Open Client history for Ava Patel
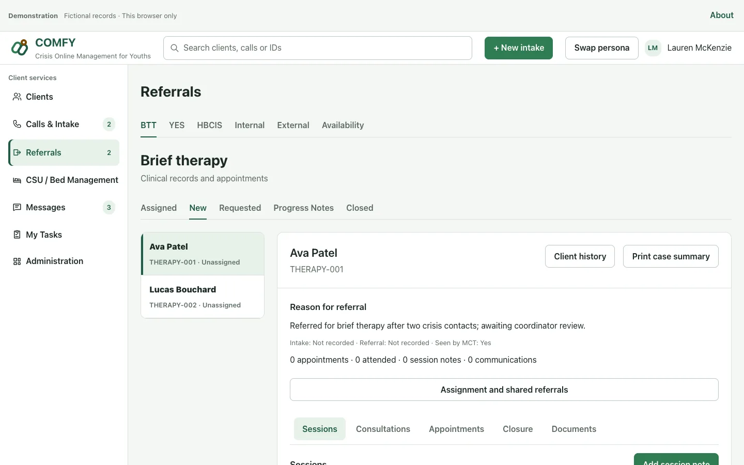744x465 pixels. (580, 256)
